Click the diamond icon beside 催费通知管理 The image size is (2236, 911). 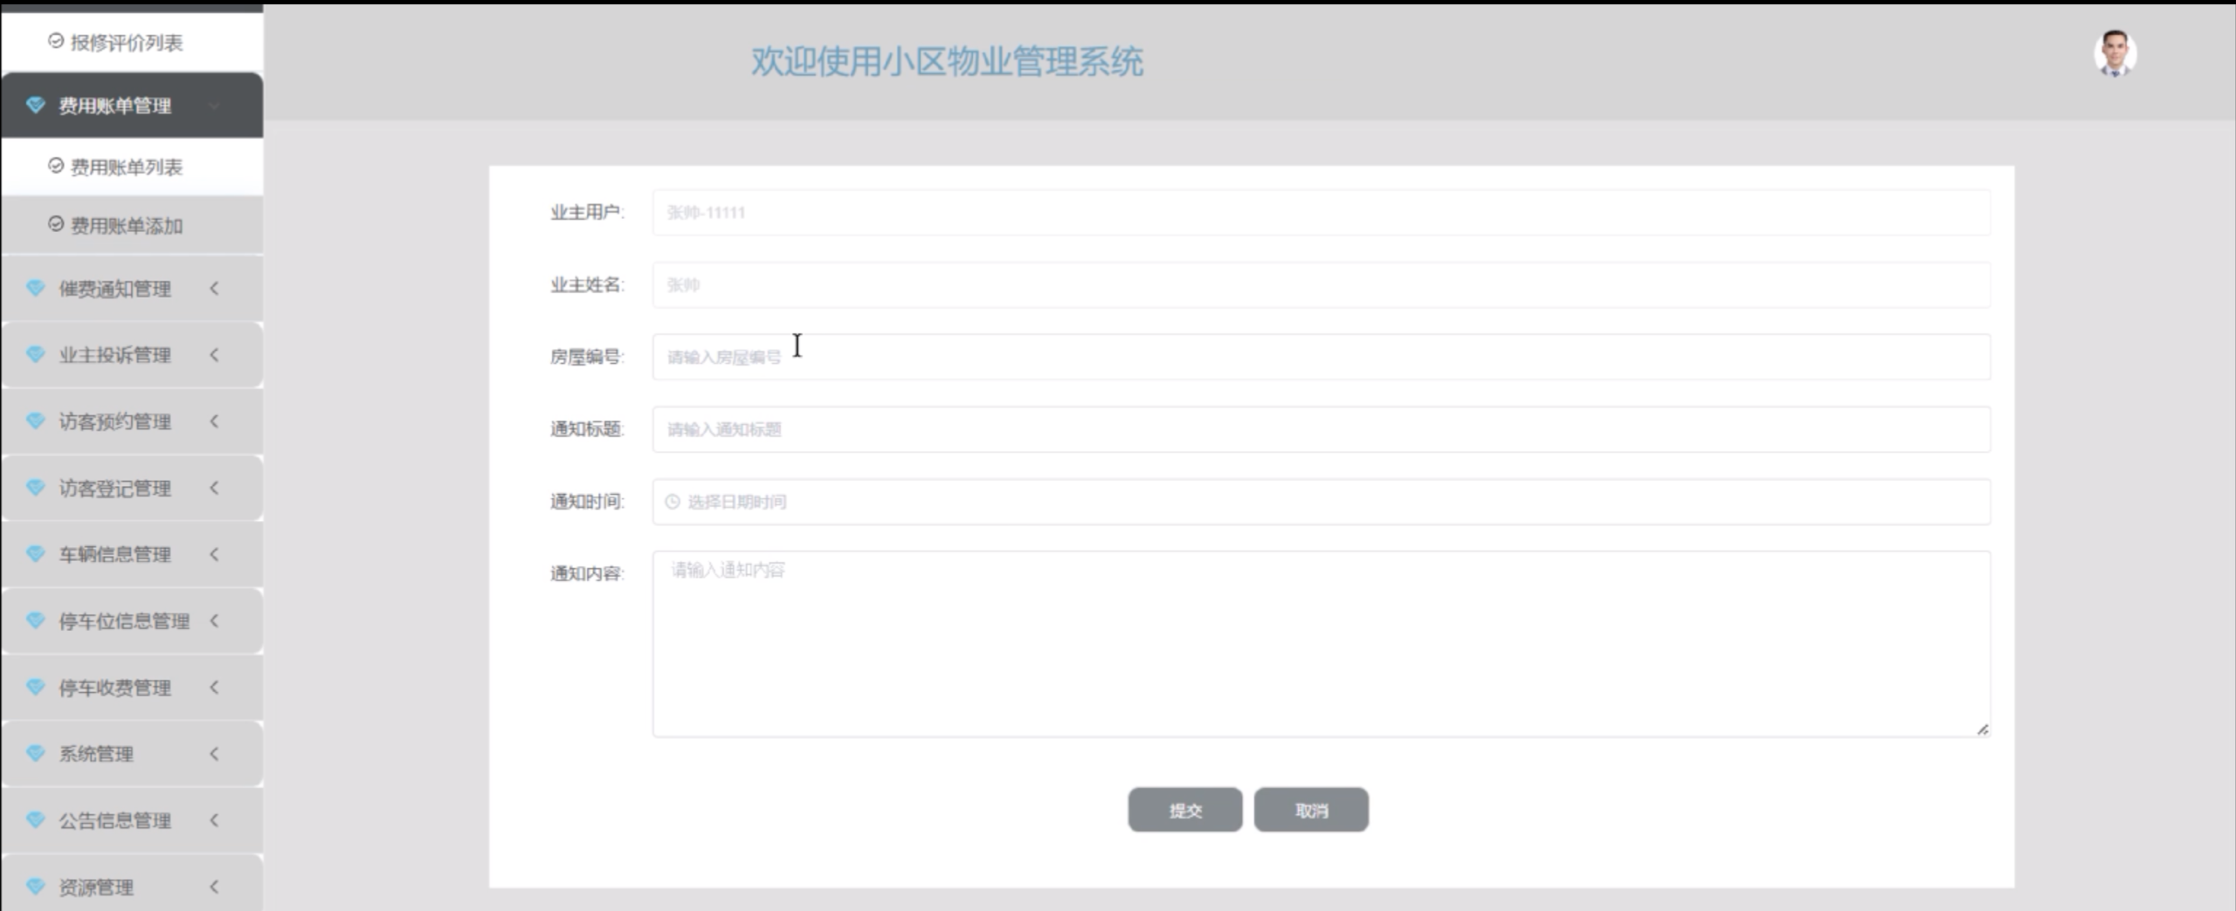(35, 287)
